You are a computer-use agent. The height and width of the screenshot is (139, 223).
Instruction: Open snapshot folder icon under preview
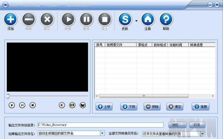pyautogui.click(x=83, y=105)
